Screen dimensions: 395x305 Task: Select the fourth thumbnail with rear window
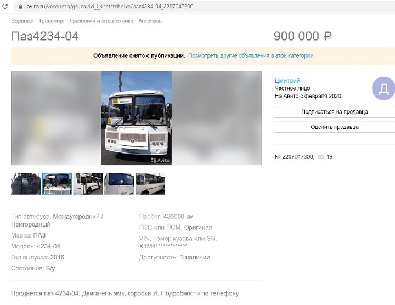point(119,184)
